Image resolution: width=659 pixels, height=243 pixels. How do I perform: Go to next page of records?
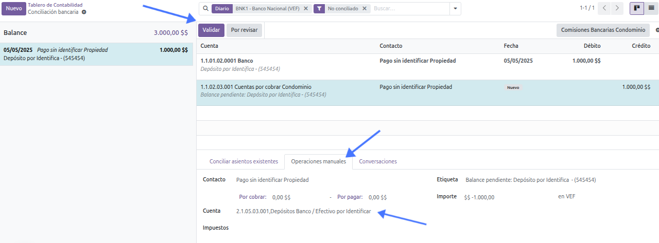pyautogui.click(x=618, y=8)
